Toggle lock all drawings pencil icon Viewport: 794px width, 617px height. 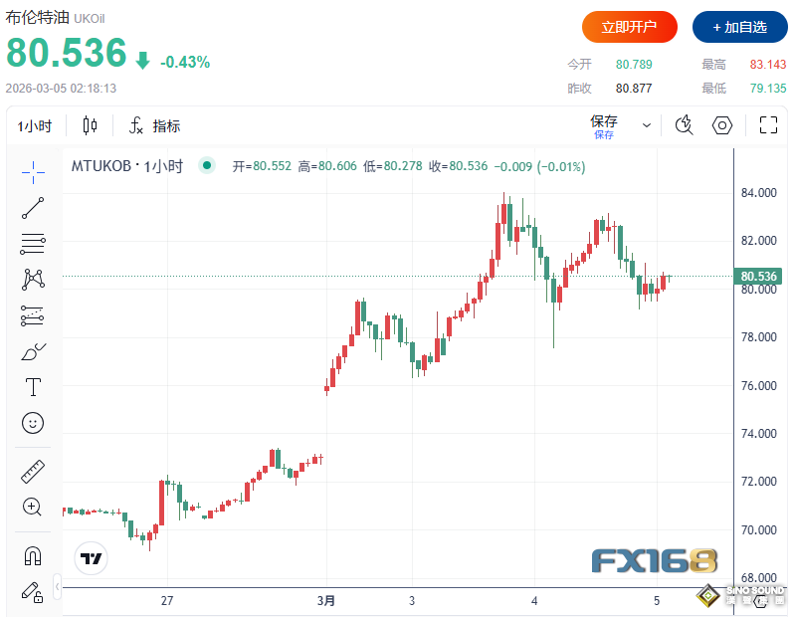(x=33, y=591)
